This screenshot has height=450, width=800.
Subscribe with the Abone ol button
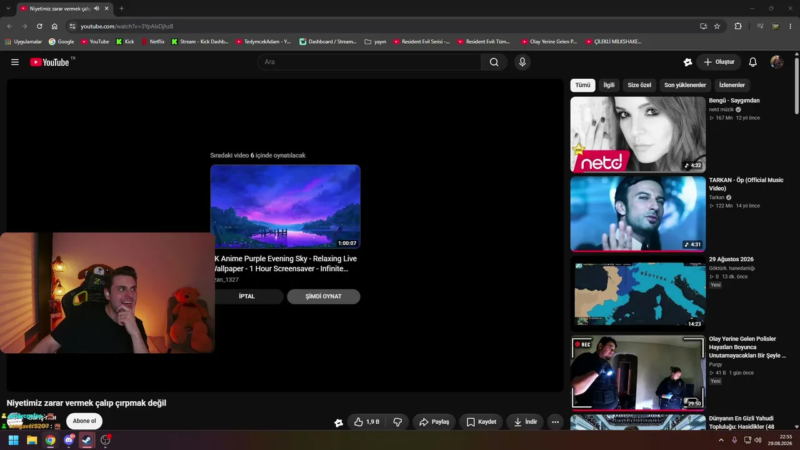point(84,421)
